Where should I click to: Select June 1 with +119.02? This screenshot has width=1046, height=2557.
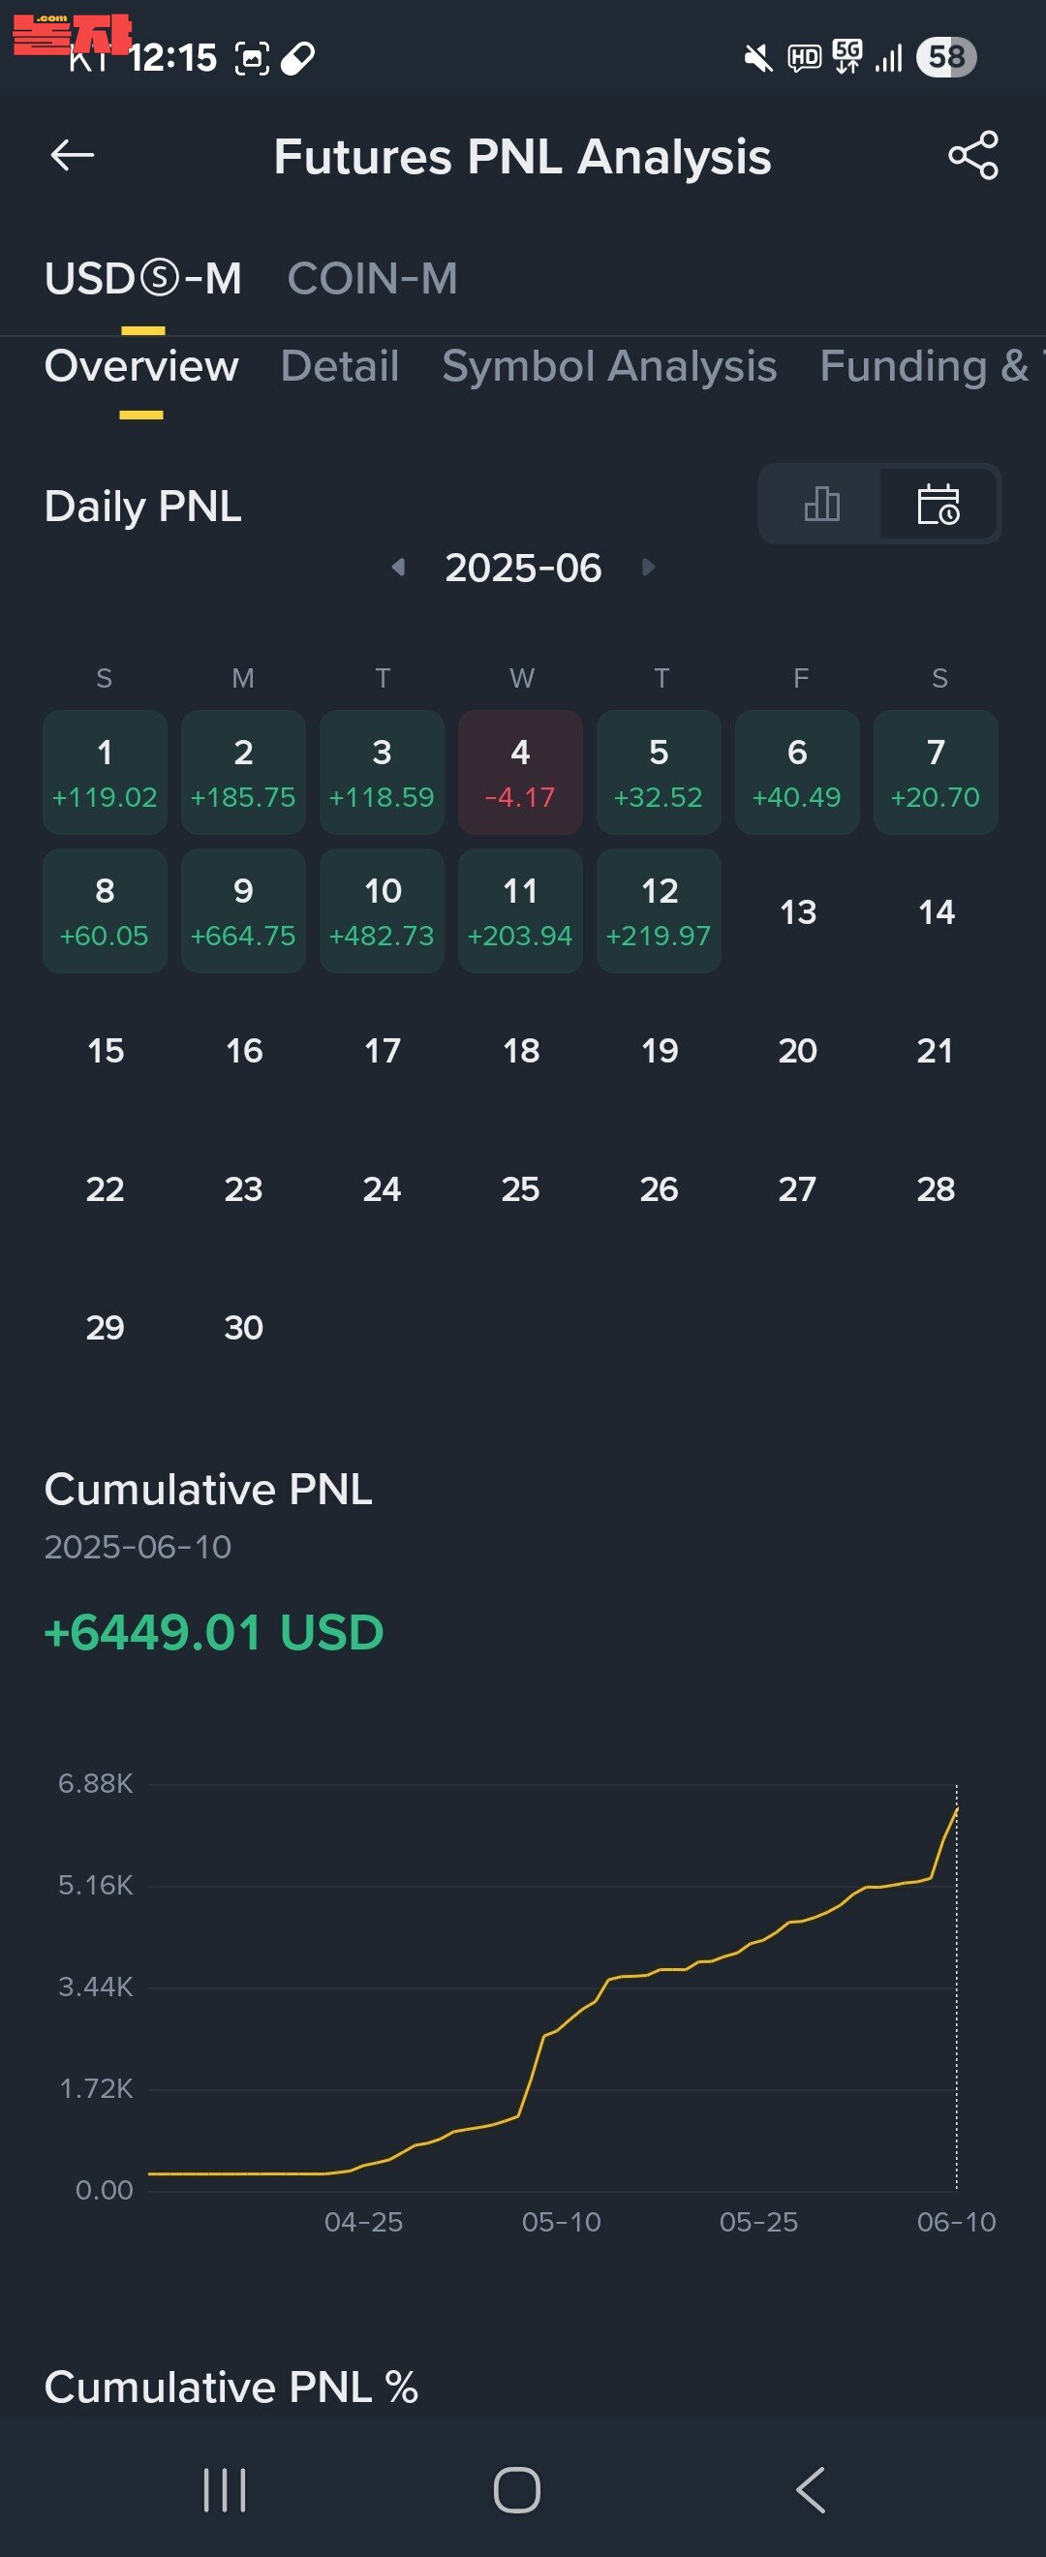105,772
